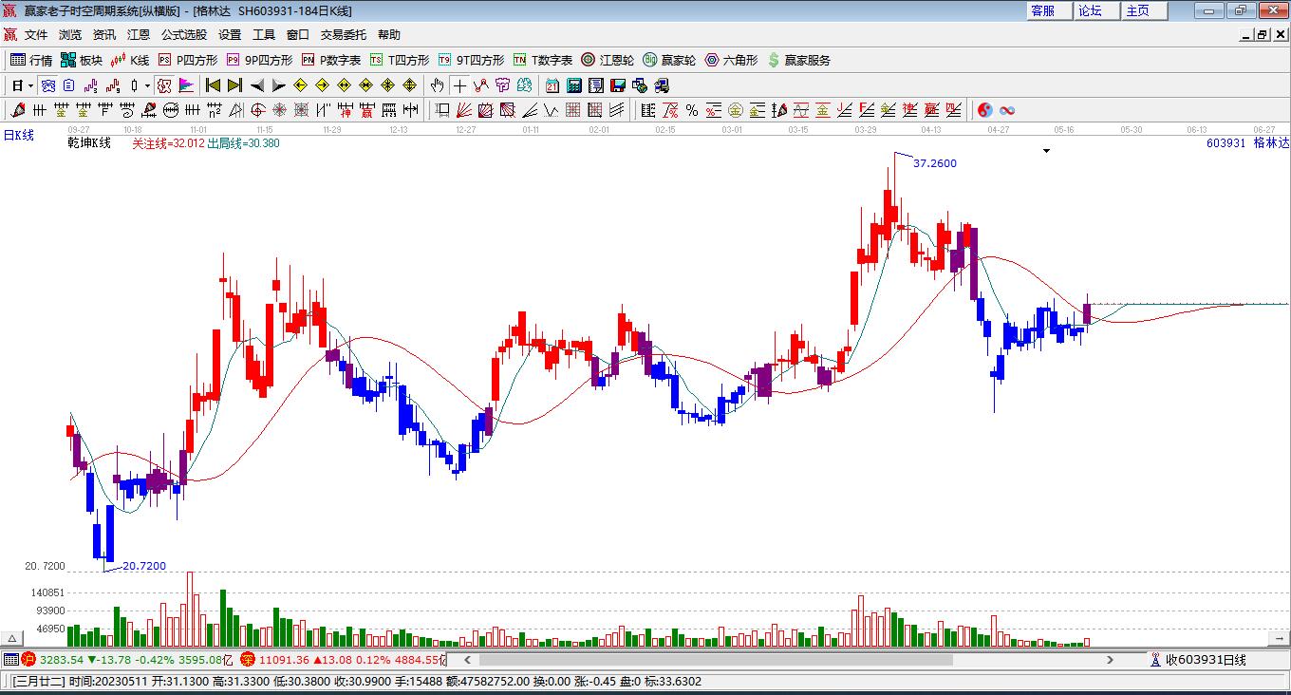This screenshot has width=1291, height=695.
Task: Open the T四方形 tool
Action: [x=400, y=60]
